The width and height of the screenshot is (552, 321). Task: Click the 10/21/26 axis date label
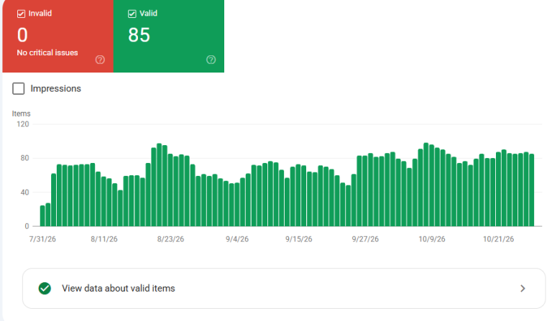tap(499, 239)
